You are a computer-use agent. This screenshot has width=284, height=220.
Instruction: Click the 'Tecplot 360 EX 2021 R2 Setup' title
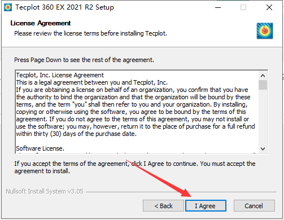64,7
